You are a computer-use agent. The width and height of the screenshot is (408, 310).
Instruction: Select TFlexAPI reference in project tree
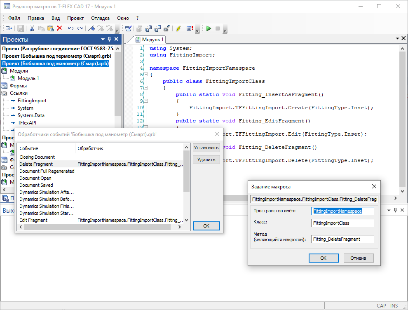(x=28, y=122)
